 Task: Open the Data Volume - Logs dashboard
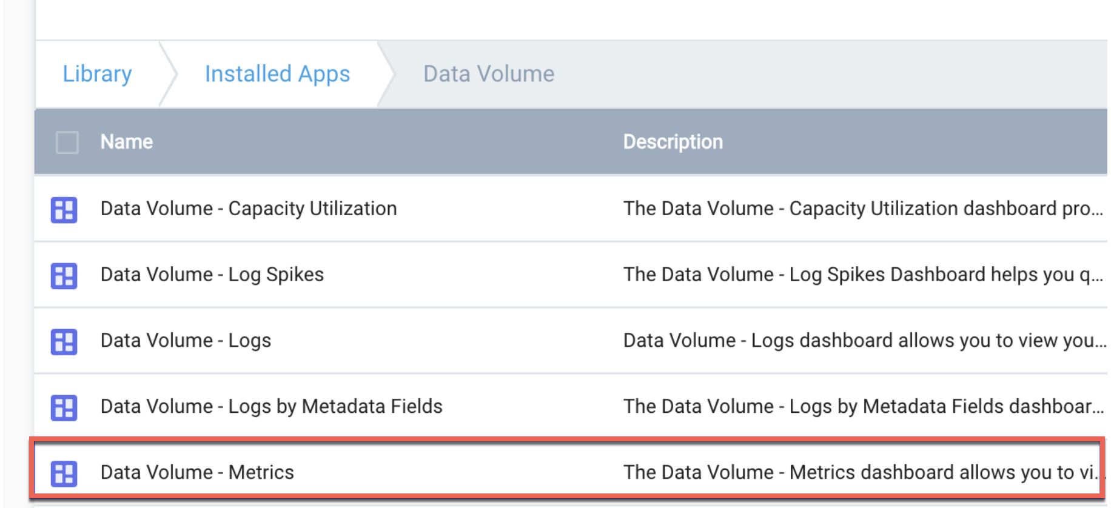point(186,341)
